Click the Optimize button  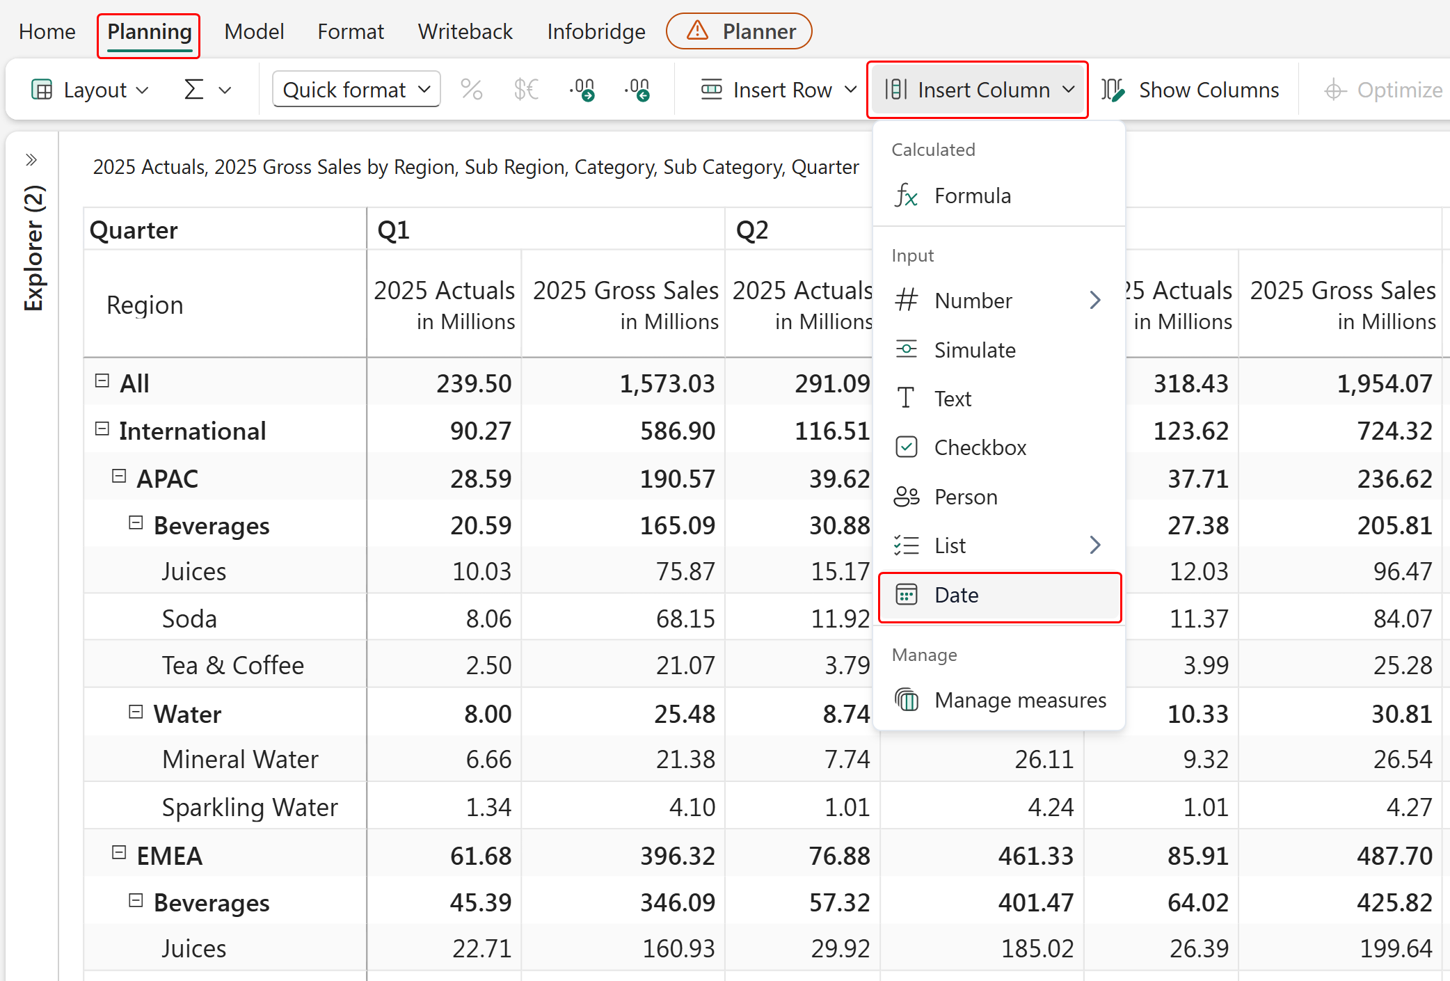(1383, 90)
